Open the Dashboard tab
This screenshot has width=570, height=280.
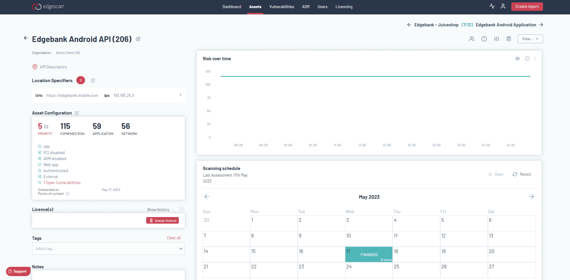click(232, 7)
